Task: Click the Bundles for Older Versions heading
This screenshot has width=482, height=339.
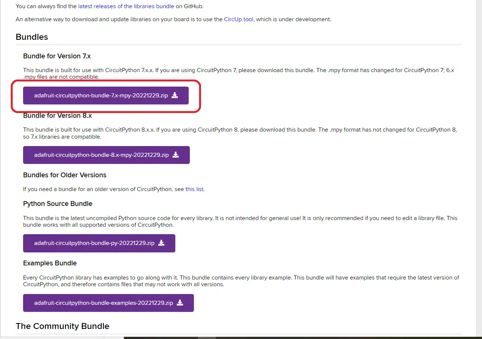Action: click(x=65, y=175)
